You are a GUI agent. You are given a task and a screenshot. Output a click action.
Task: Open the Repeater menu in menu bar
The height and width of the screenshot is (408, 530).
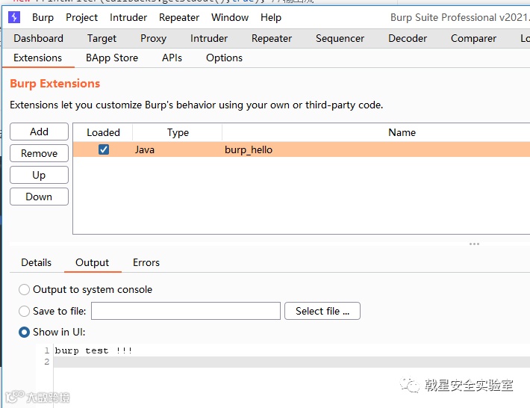coord(179,18)
